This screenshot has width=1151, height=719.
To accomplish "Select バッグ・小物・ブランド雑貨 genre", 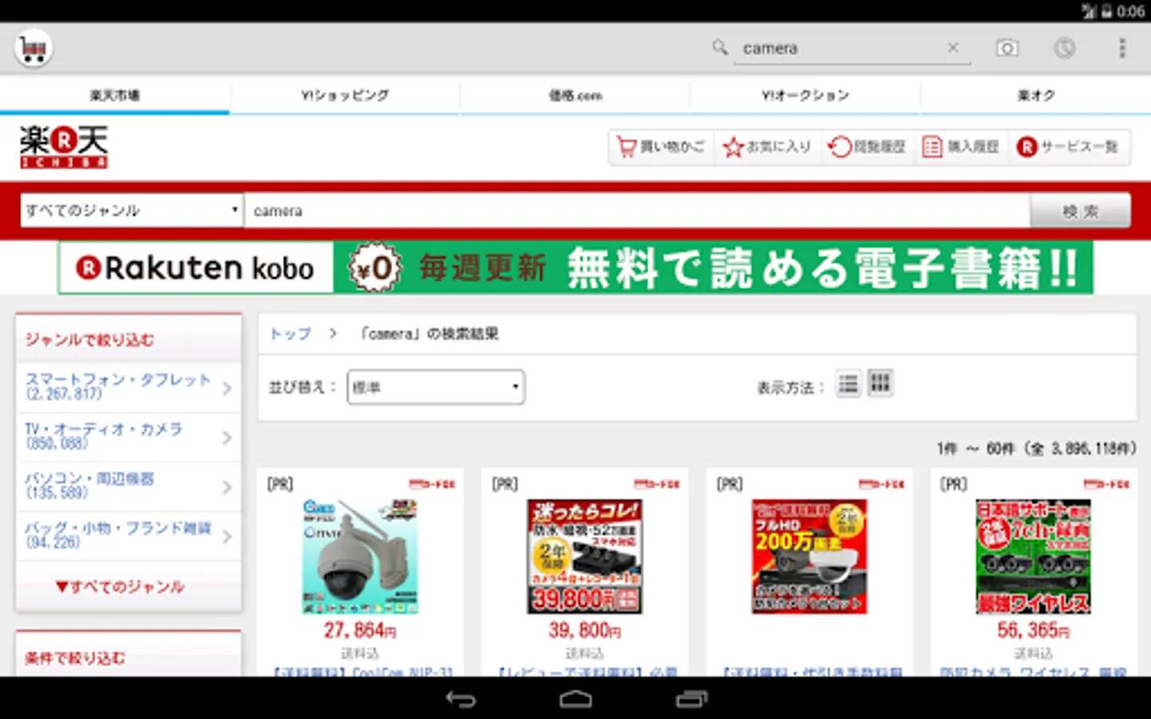I will click(x=129, y=536).
